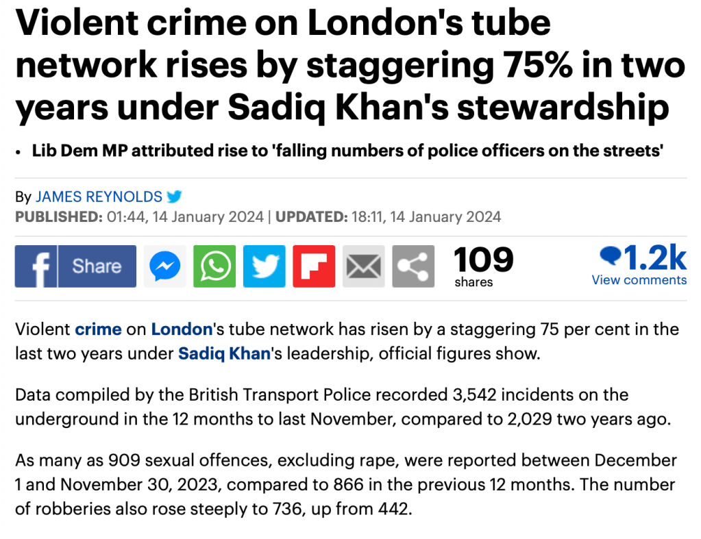
Task: Click the 109 shares counter
Action: tap(483, 266)
